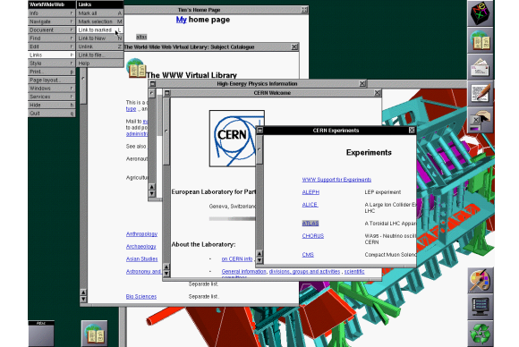519x347 pixels.
Task: Open the Terminal monitor dock icon
Action: [480, 307]
